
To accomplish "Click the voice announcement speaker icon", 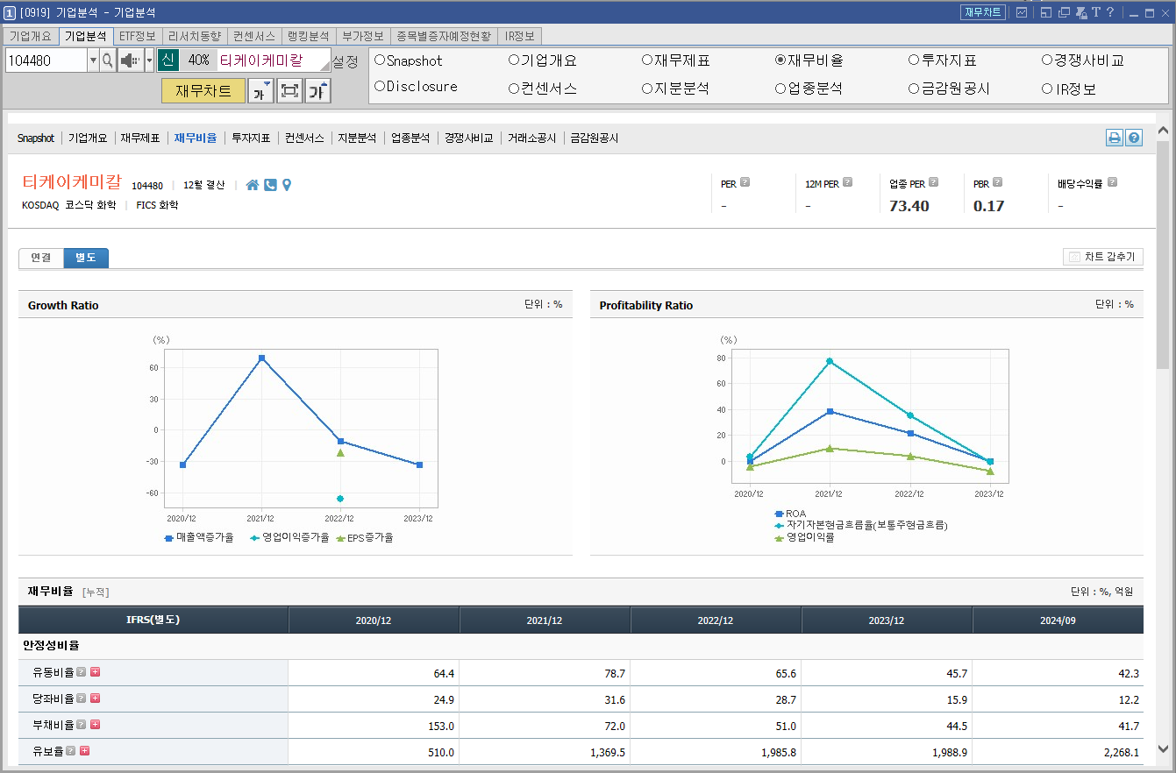I will coord(128,61).
